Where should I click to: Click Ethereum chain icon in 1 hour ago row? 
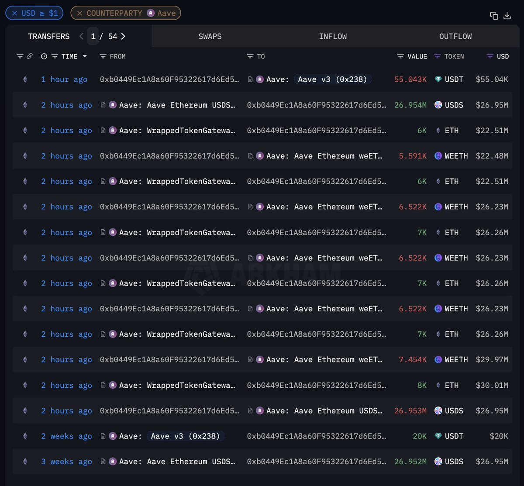[x=25, y=79]
